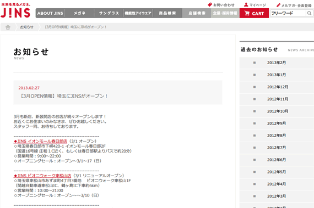314x208 pixels.
Task: Click the マイページ person icon
Action: [x=246, y=4]
